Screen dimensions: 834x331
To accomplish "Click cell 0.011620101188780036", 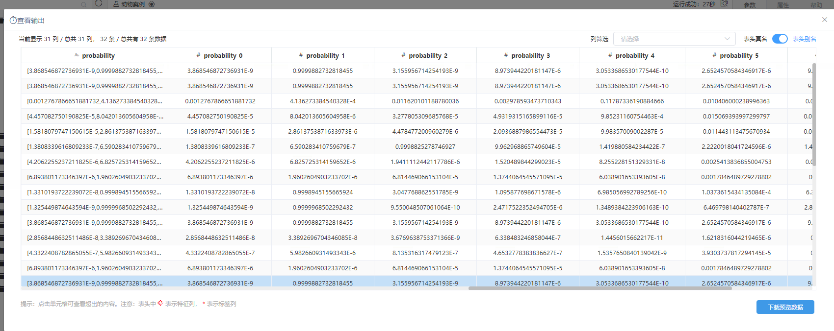I will pyautogui.click(x=425, y=101).
